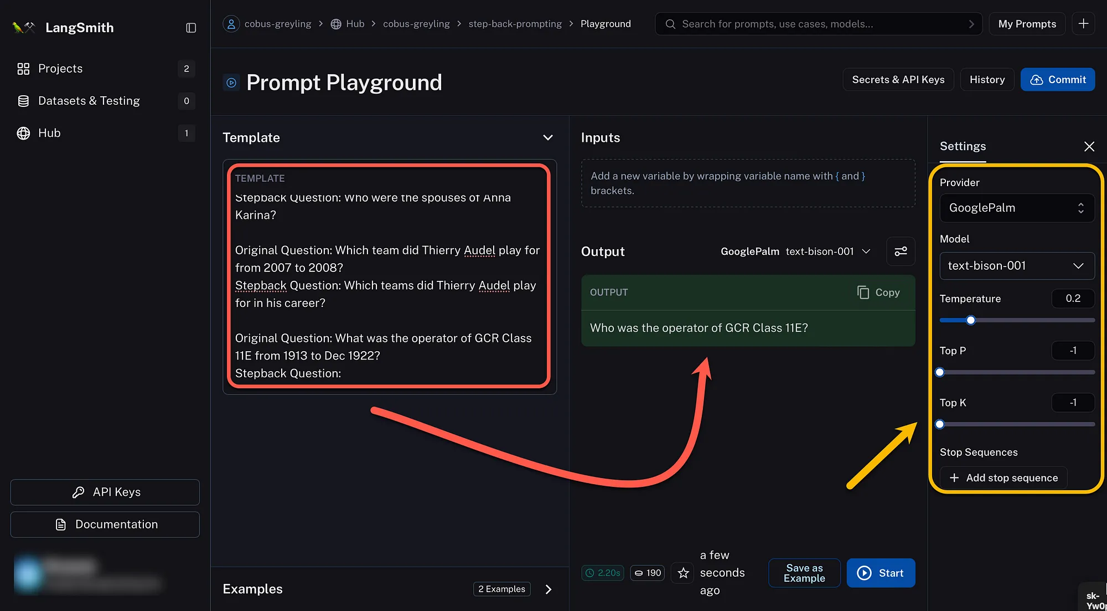The width and height of the screenshot is (1107, 611).
Task: Click the Top K value field
Action: pyautogui.click(x=1073, y=403)
